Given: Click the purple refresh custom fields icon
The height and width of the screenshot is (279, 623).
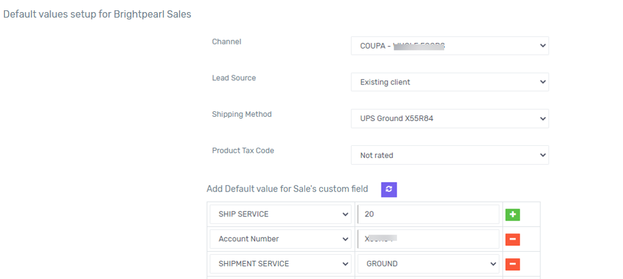Looking at the screenshot, I should pos(389,189).
